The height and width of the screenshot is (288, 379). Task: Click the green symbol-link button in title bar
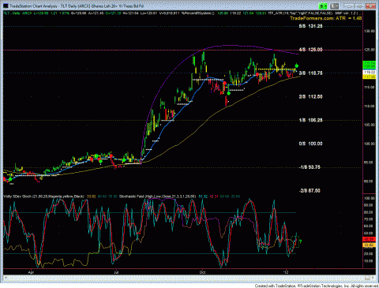click(323, 6)
